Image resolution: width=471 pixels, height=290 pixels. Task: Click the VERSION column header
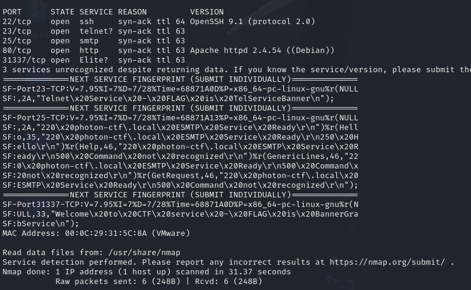[206, 12]
